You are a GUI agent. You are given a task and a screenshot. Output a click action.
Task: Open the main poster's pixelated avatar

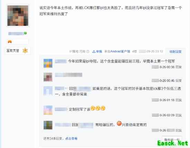click(x=18, y=16)
